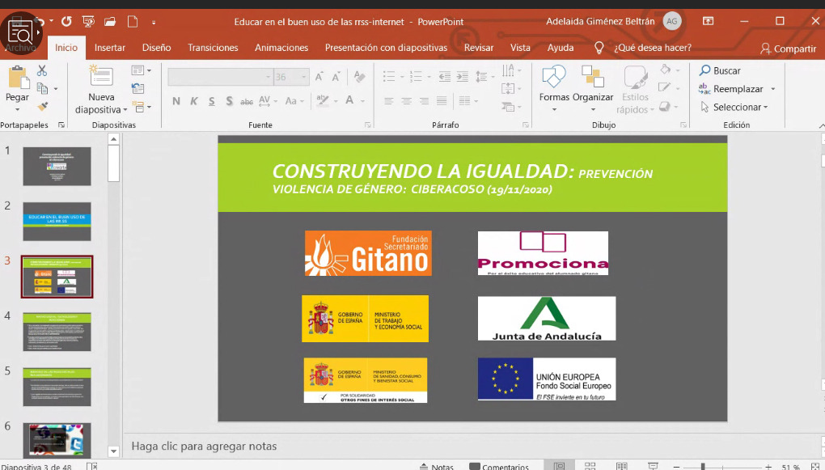Viewport: 825px width, 470px height.
Task: Open the Revisar tab
Action: pos(479,48)
